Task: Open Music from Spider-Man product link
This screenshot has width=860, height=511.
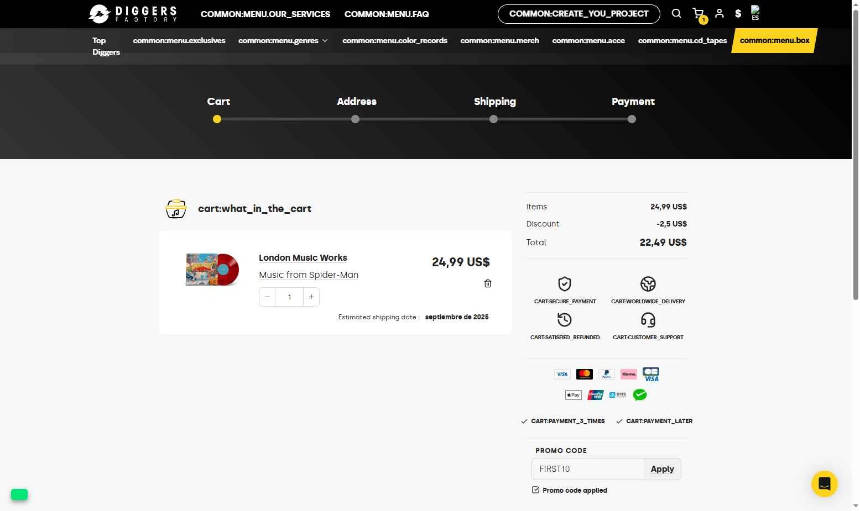Action: tap(309, 275)
